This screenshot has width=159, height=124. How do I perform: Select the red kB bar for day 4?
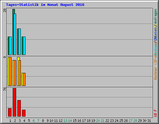click(x=24, y=113)
